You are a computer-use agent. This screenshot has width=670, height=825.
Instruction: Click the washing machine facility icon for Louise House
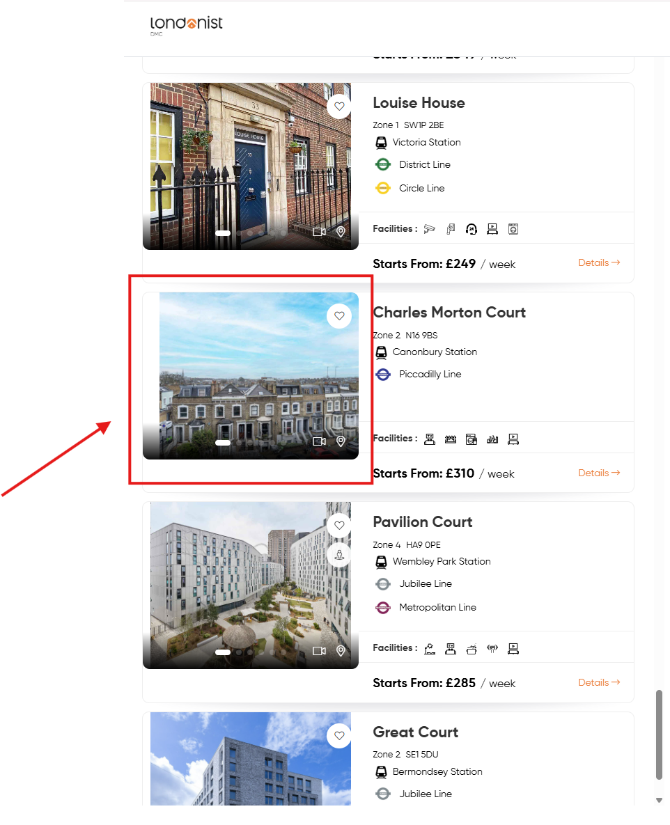pos(513,229)
